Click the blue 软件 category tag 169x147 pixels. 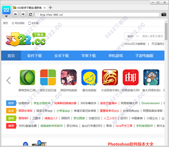point(11,103)
